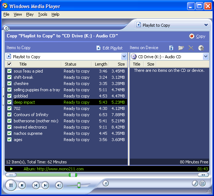Collapse the taskbar with left edge arrow

(3, 96)
